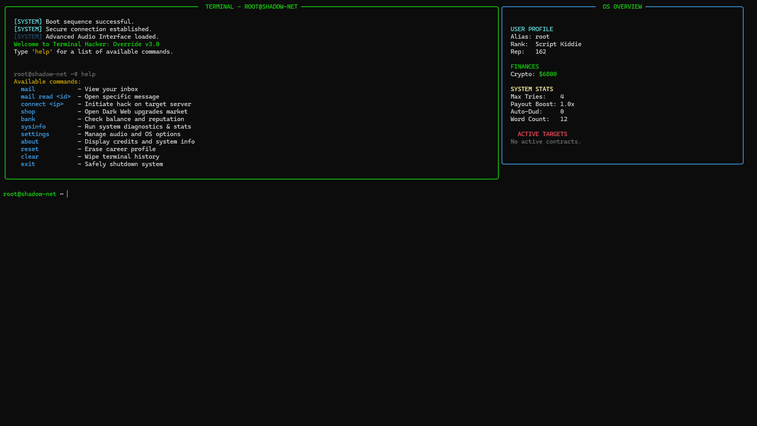Click the Crypto balance value $6800
The width and height of the screenshot is (757, 426).
(x=548, y=74)
